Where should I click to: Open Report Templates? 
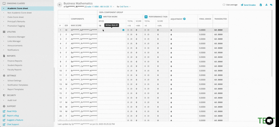15,89
